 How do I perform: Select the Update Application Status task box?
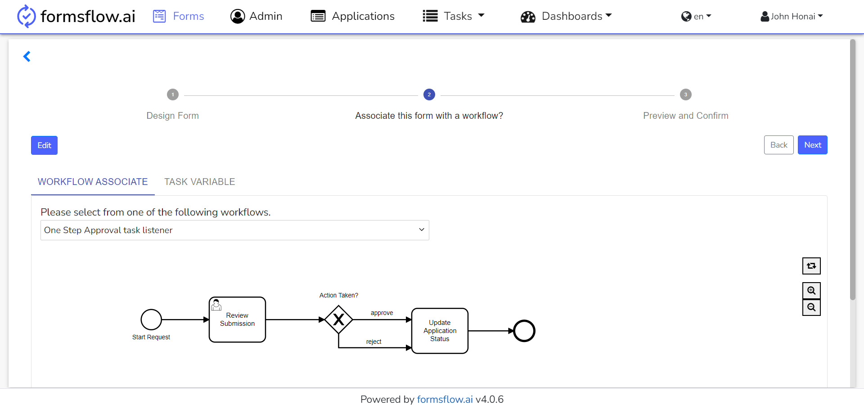point(440,331)
